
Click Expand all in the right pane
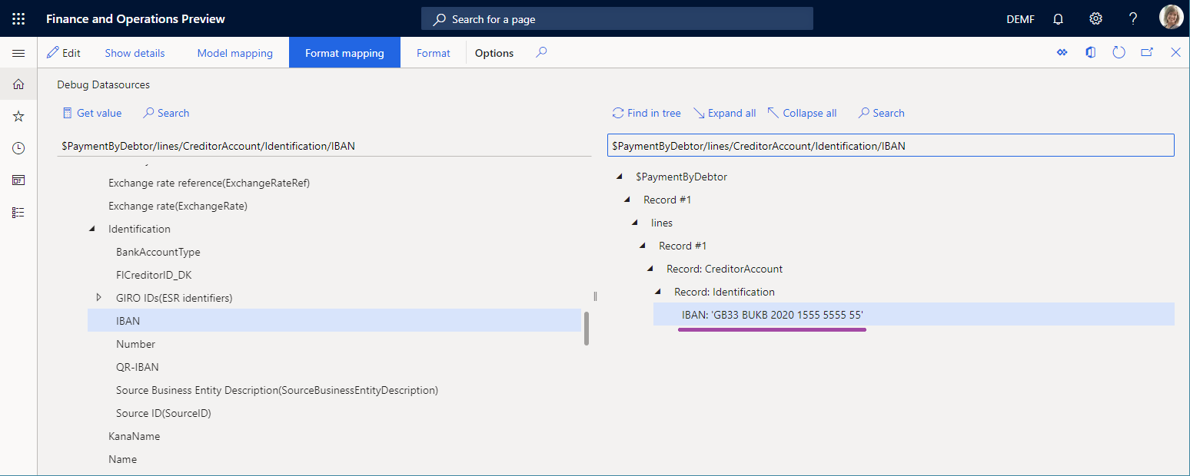pyautogui.click(x=724, y=113)
